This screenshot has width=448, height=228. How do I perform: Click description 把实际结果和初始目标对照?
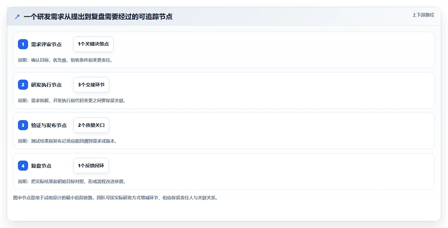point(58,181)
